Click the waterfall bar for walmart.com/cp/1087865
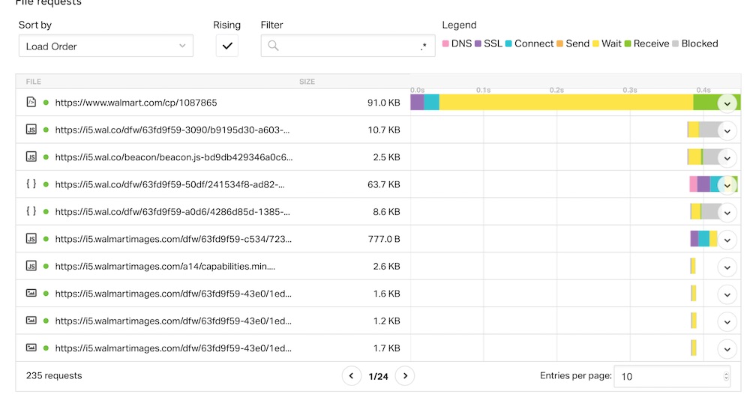The width and height of the screenshot is (750, 394). [575, 102]
